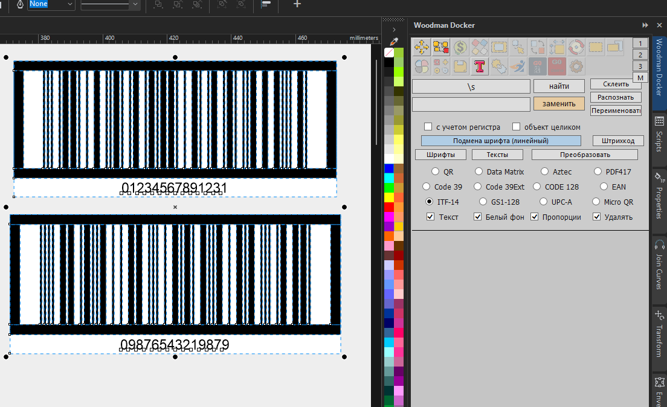Select the Data Matrix radio button
Viewport: 667px width, 407px height.
[x=478, y=171]
